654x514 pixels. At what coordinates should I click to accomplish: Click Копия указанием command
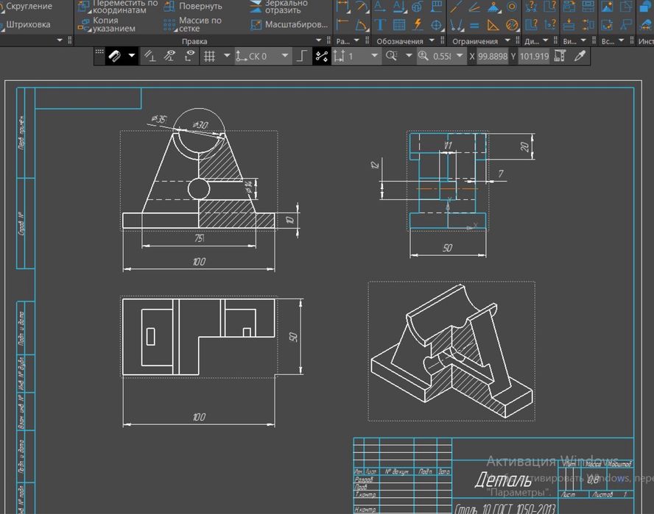coord(108,24)
